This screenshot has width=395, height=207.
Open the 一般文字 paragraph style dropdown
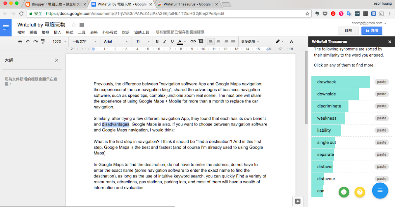pyautogui.click(x=85, y=41)
